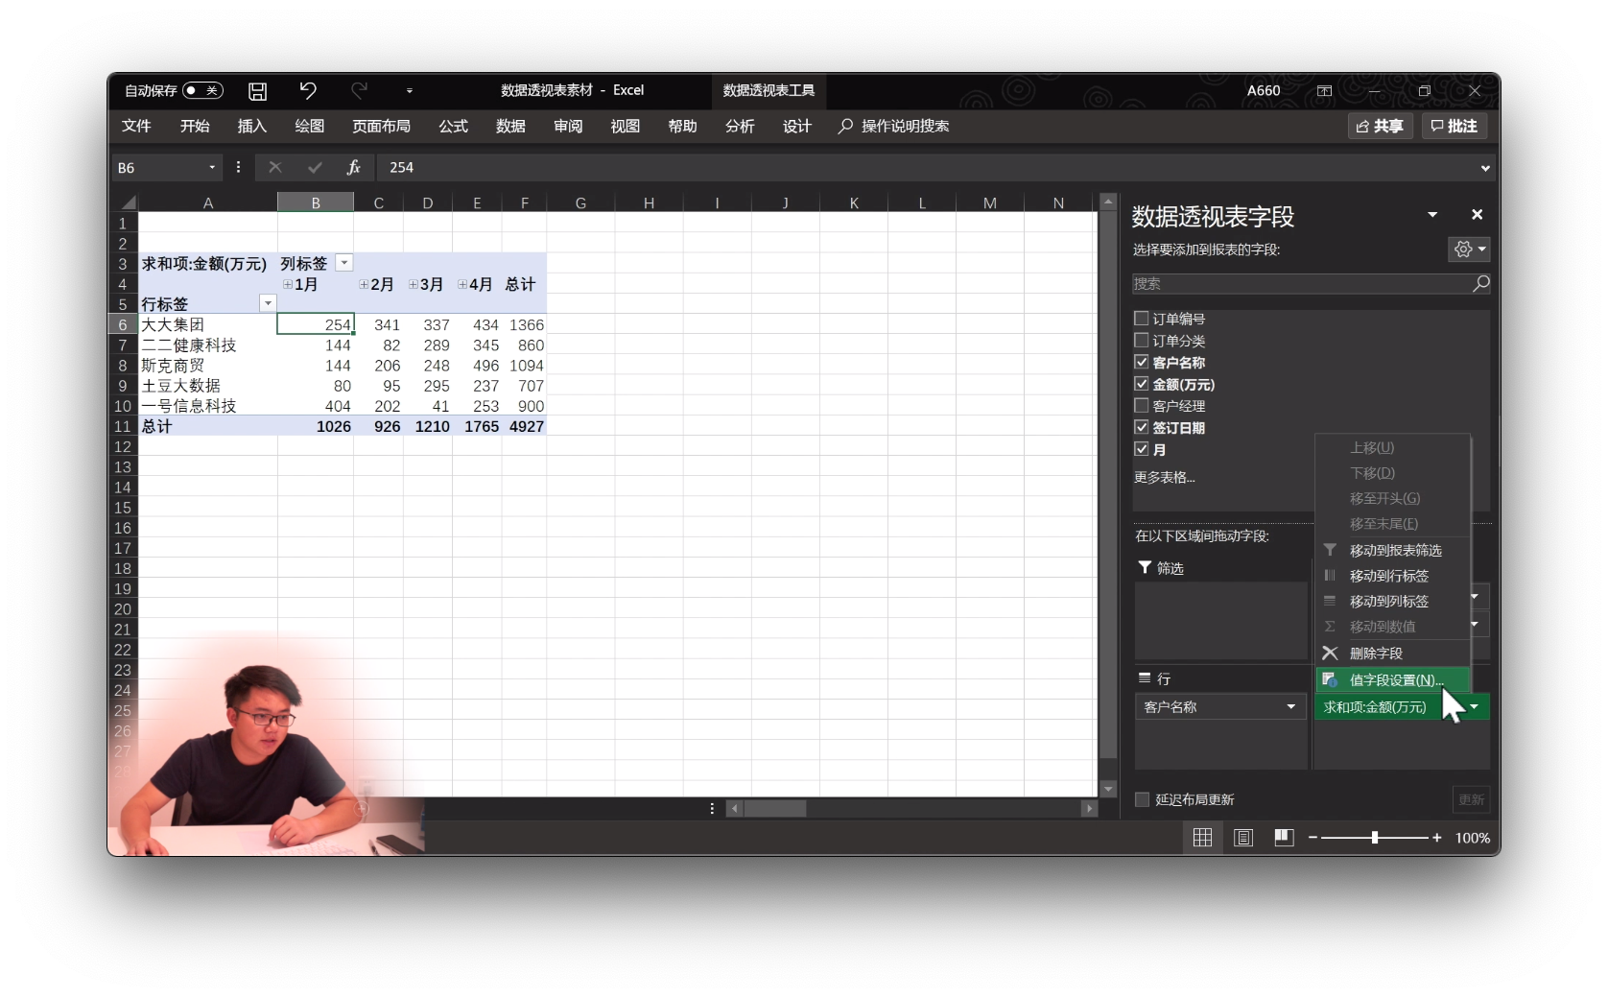Uncheck the 金额(万元) field

pos(1142,384)
